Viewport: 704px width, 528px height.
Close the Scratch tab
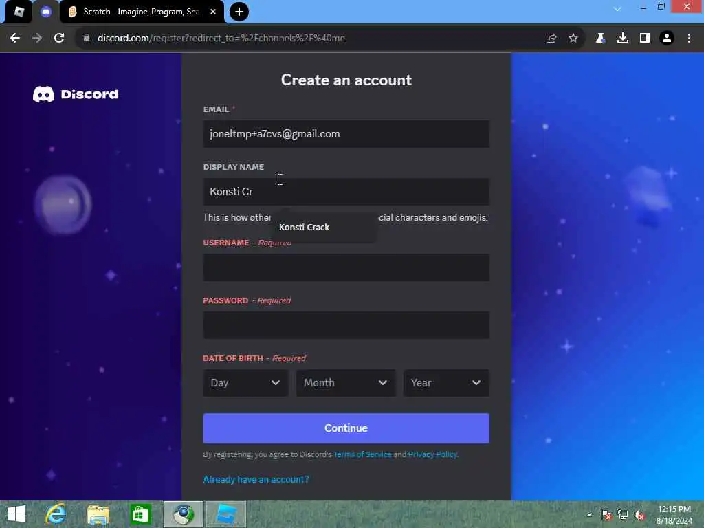tap(213, 12)
